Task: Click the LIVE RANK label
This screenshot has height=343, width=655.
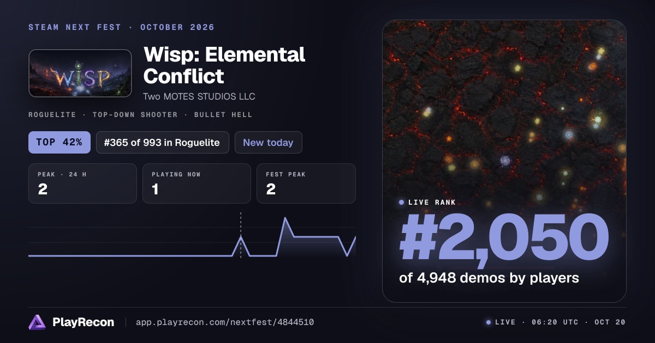Action: coord(432,203)
